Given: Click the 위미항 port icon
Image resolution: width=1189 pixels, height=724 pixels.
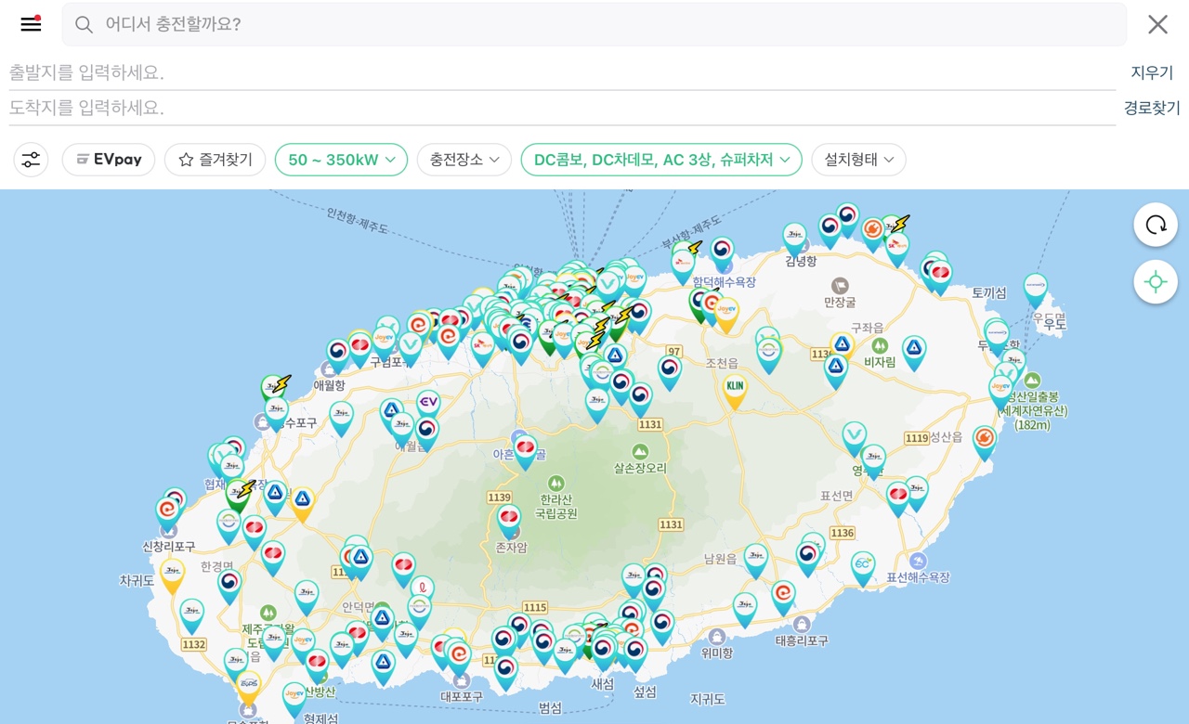Looking at the screenshot, I should click(716, 637).
